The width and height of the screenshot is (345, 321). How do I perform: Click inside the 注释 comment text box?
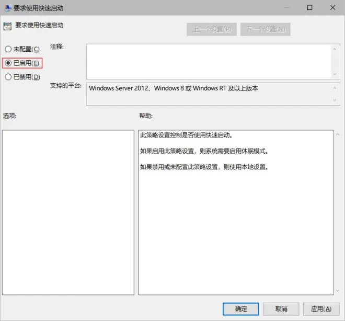point(209,62)
